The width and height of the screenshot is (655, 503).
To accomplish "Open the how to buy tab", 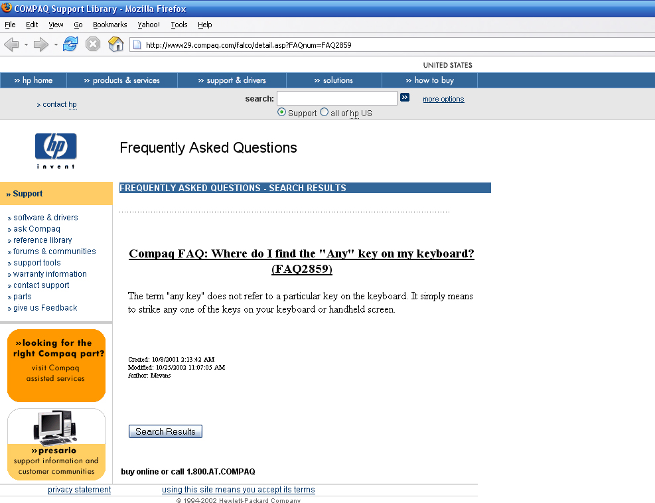I will click(x=430, y=80).
